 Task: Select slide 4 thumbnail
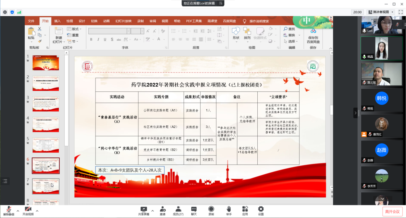click(46, 124)
